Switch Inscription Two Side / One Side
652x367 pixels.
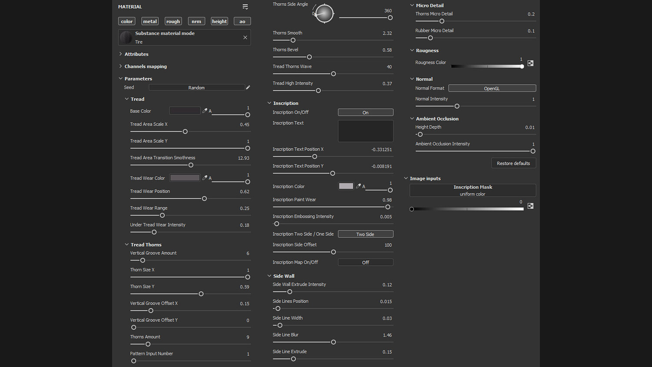[366, 234]
